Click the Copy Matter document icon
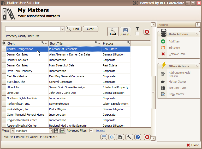Viewport: 202px width, 149px height. click(x=163, y=94)
